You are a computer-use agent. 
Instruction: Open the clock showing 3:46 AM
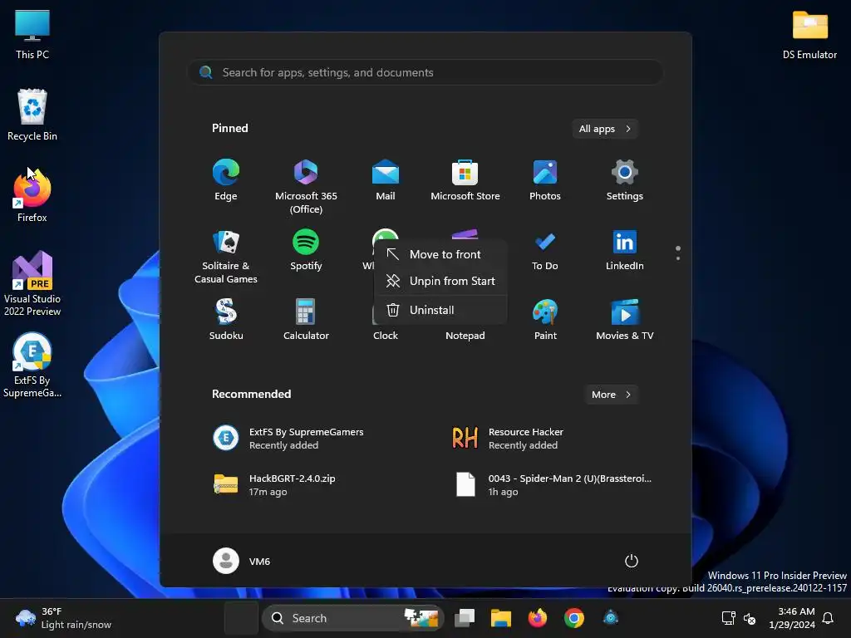click(x=792, y=618)
